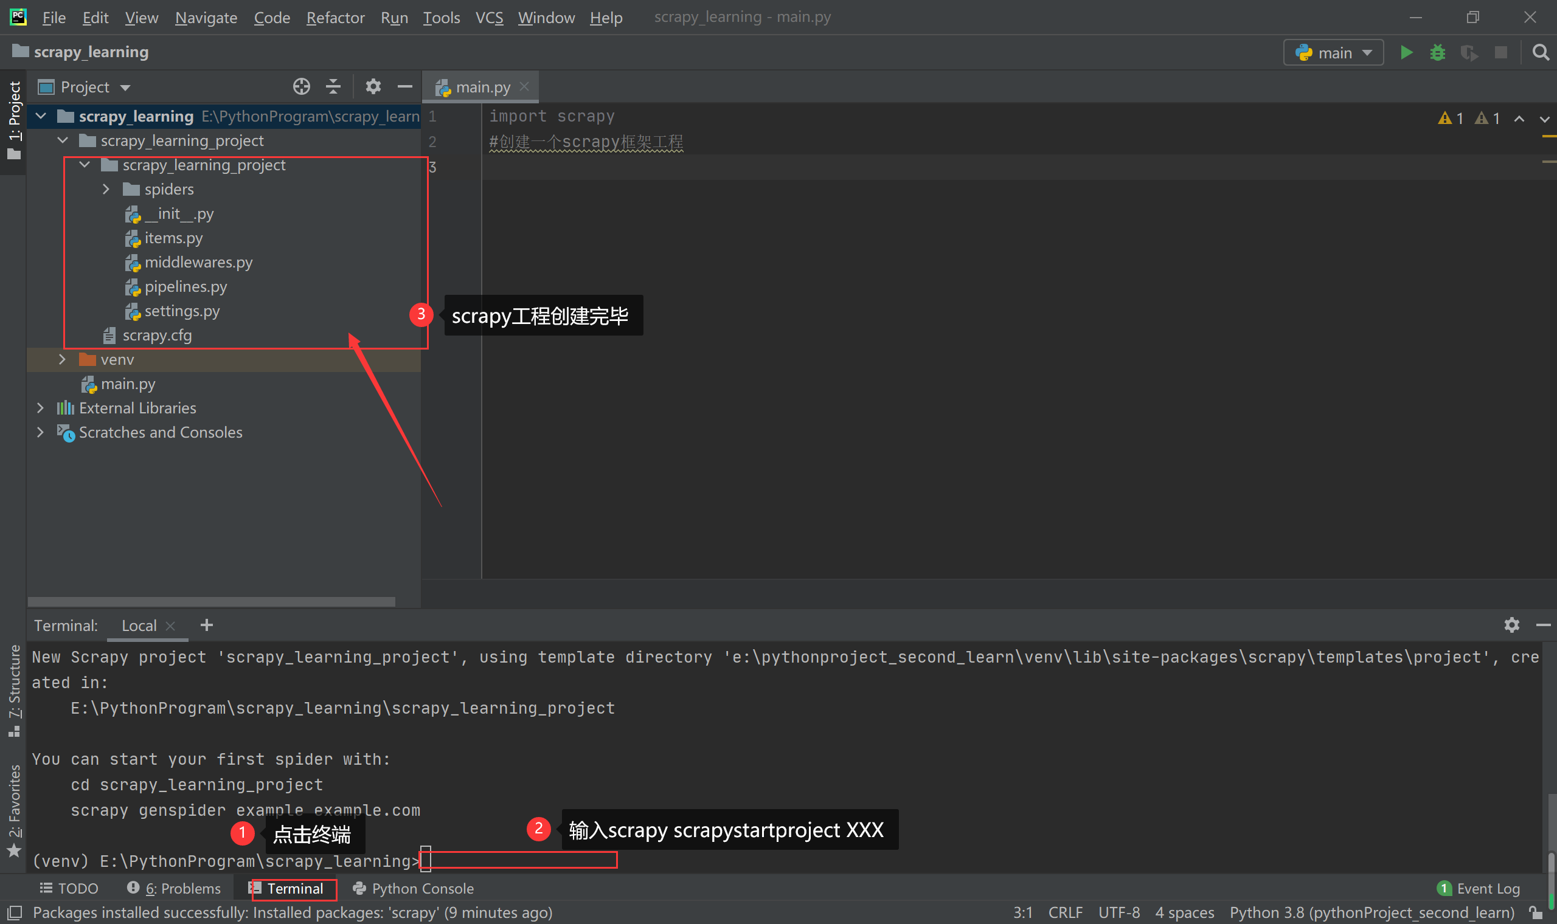Click the CRLF line separator widget
The image size is (1557, 924).
coord(1065,913)
